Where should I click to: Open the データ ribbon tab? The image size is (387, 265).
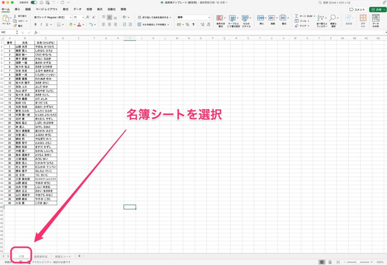77,9
